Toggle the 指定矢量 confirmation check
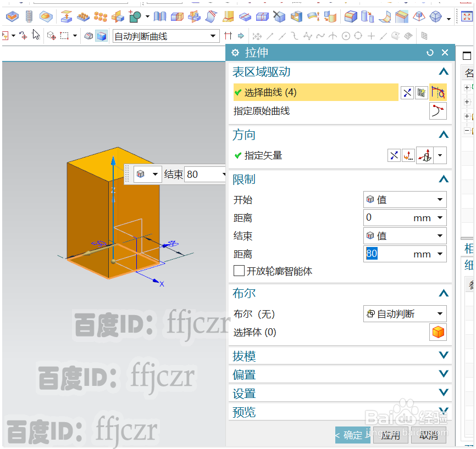The height and width of the screenshot is (449, 476). pyautogui.click(x=237, y=155)
